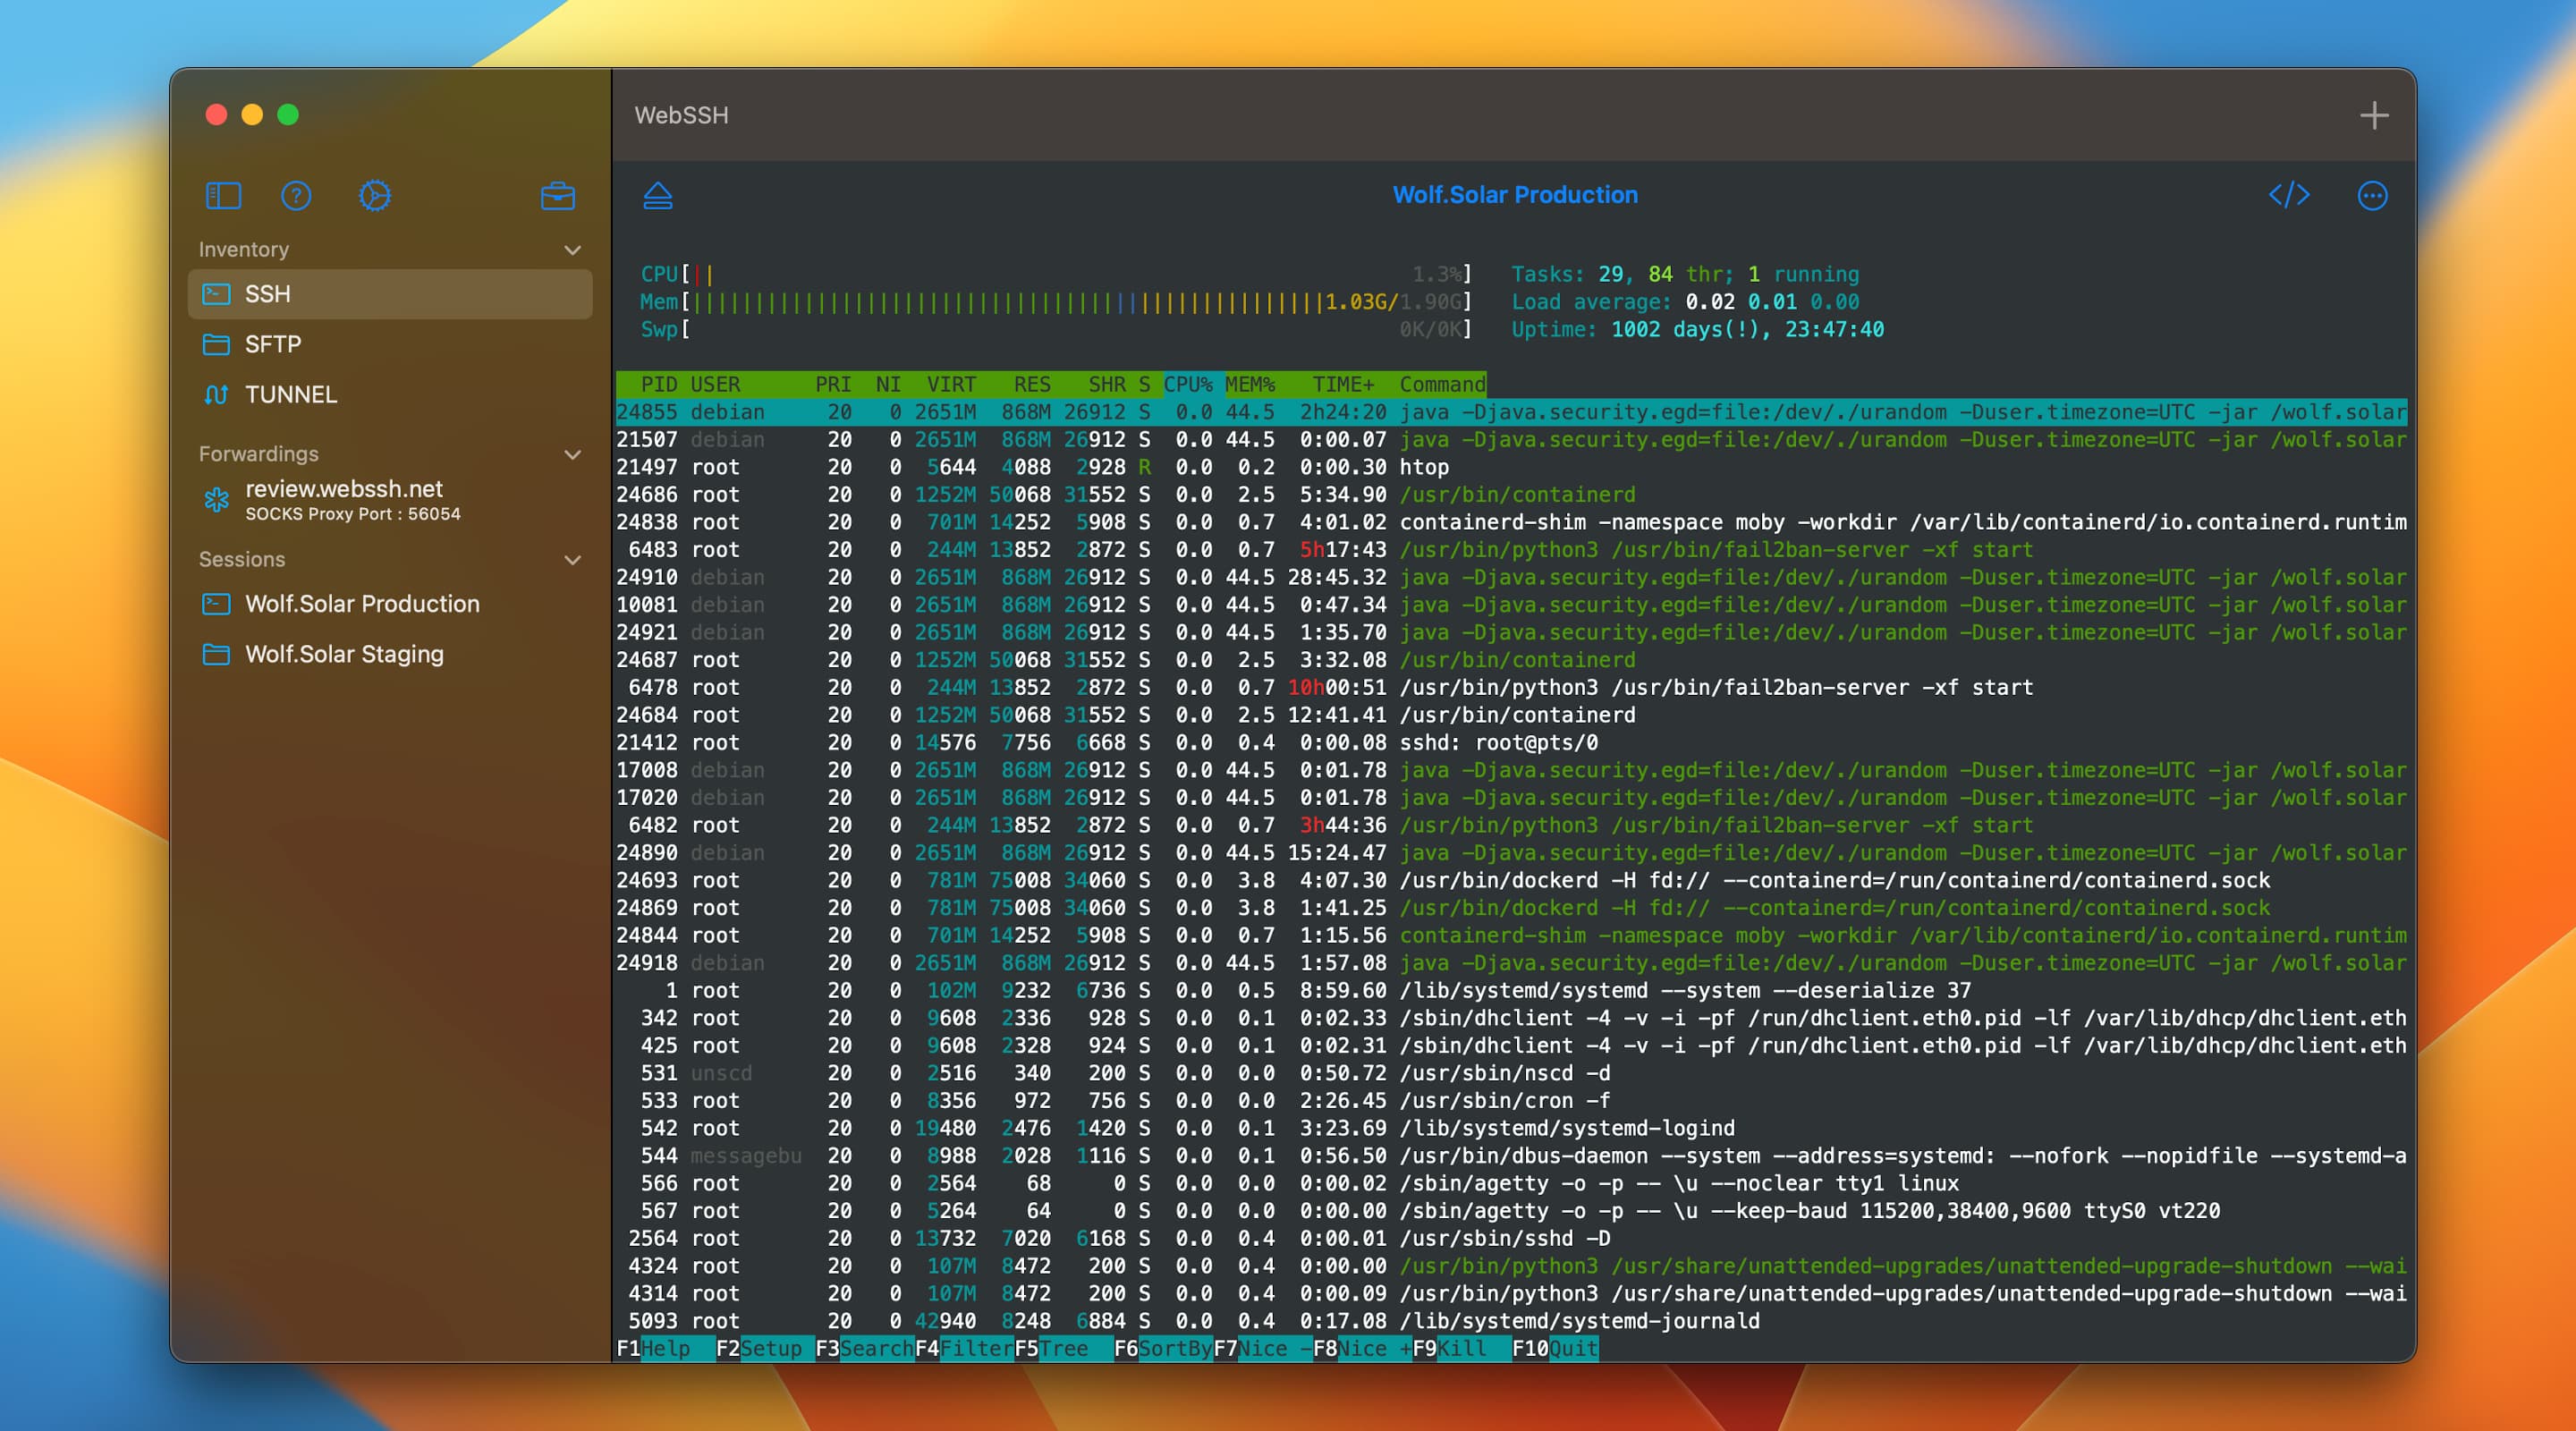Click the CPU usage meter bar
The height and width of the screenshot is (1431, 2576).
[1056, 274]
